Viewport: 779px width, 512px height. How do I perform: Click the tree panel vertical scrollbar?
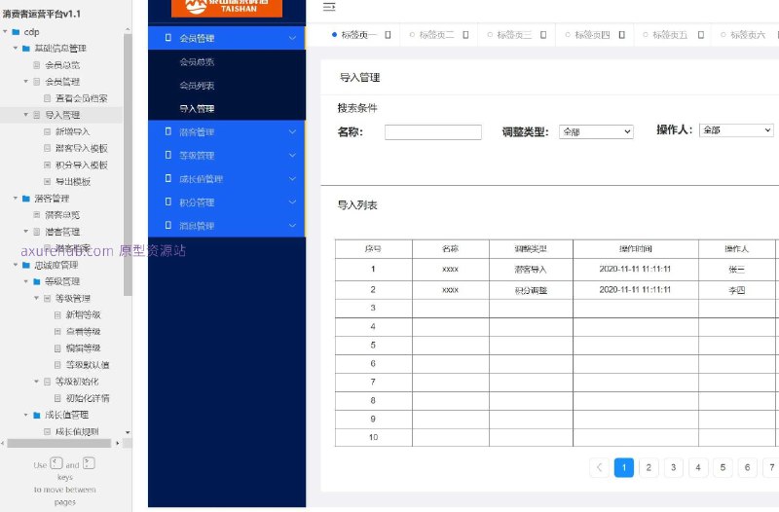point(128,164)
